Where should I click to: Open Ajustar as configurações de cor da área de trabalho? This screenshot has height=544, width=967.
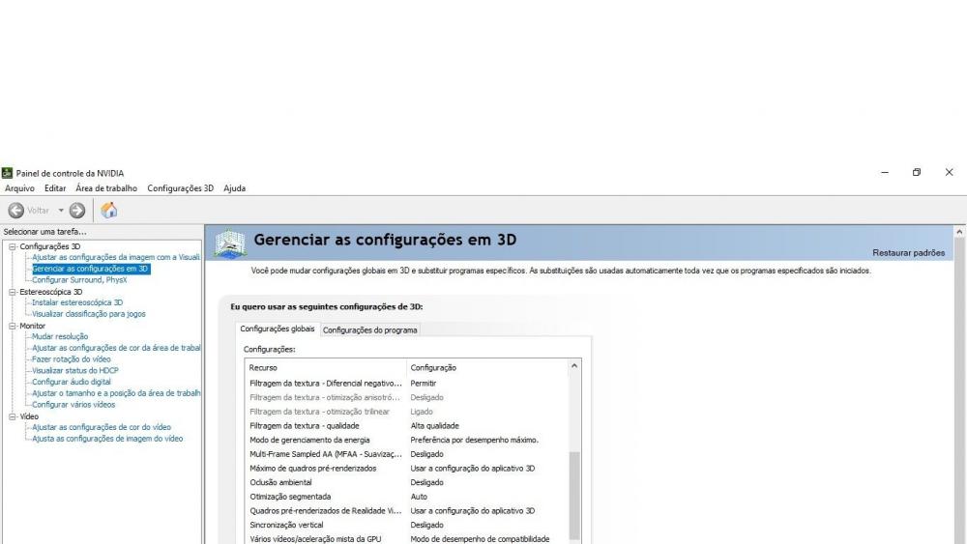(116, 348)
